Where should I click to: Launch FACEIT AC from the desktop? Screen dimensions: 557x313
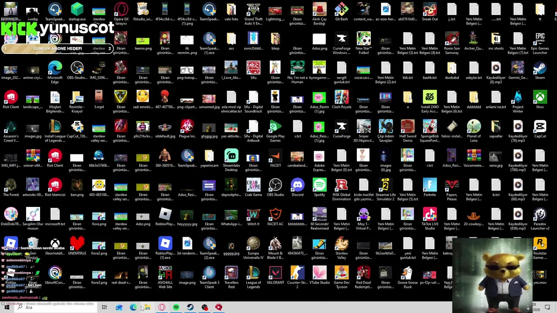coord(275,216)
